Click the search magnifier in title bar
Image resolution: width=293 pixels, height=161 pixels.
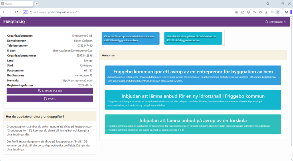pos(268,4)
